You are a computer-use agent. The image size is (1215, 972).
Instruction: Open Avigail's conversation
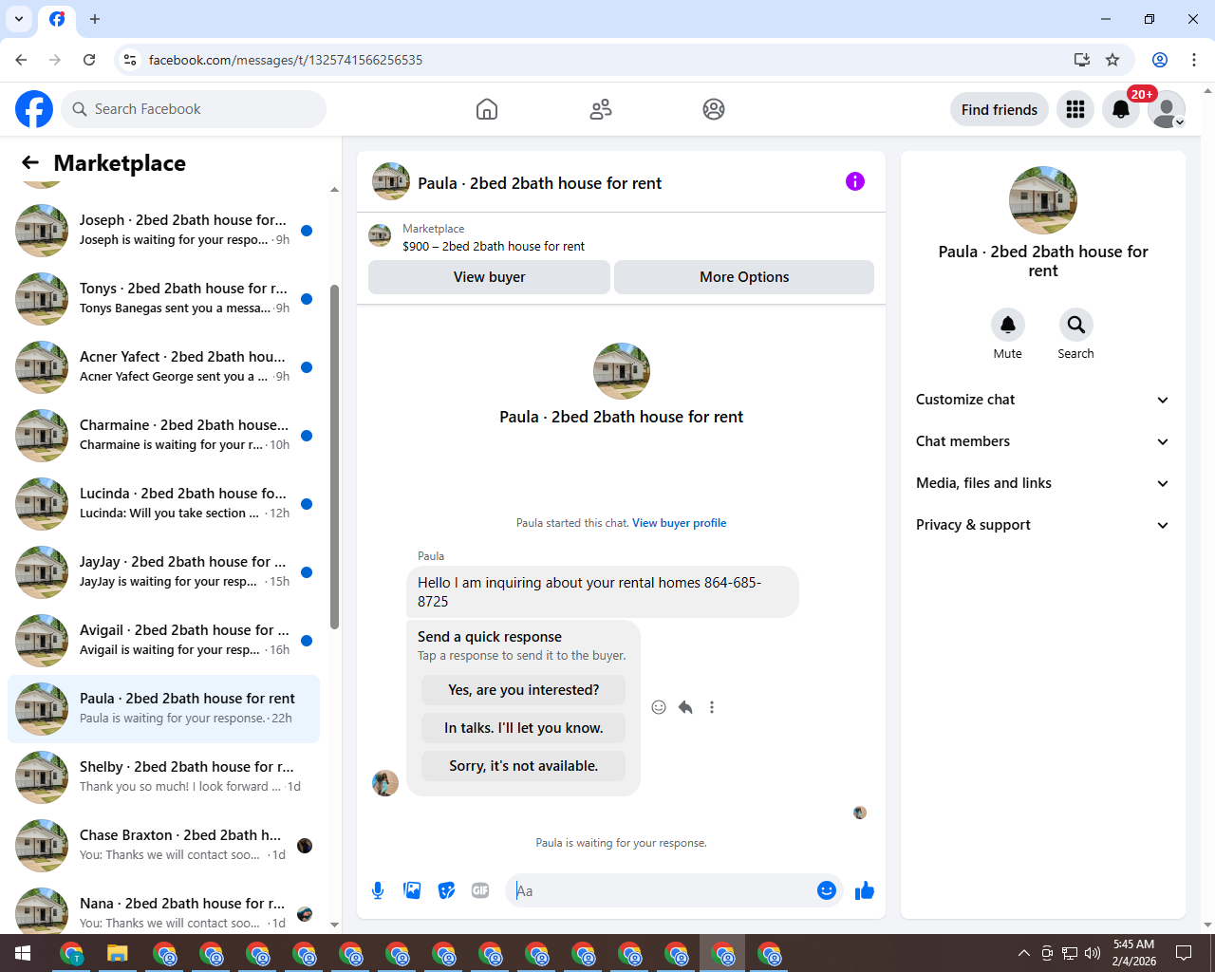click(x=163, y=641)
